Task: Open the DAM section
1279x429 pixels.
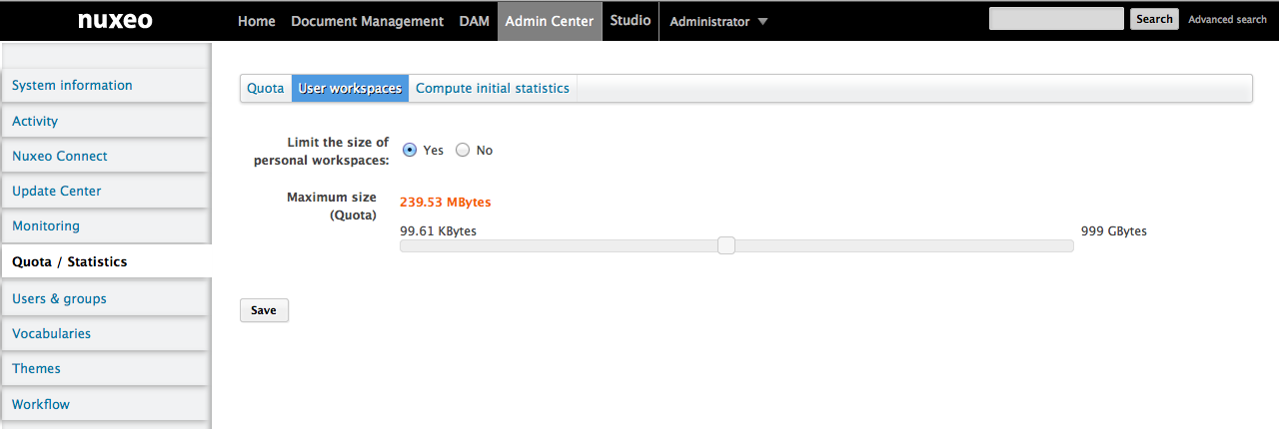Action: tap(474, 21)
